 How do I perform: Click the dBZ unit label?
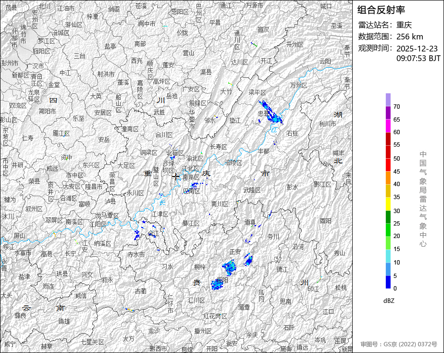pos(388,301)
